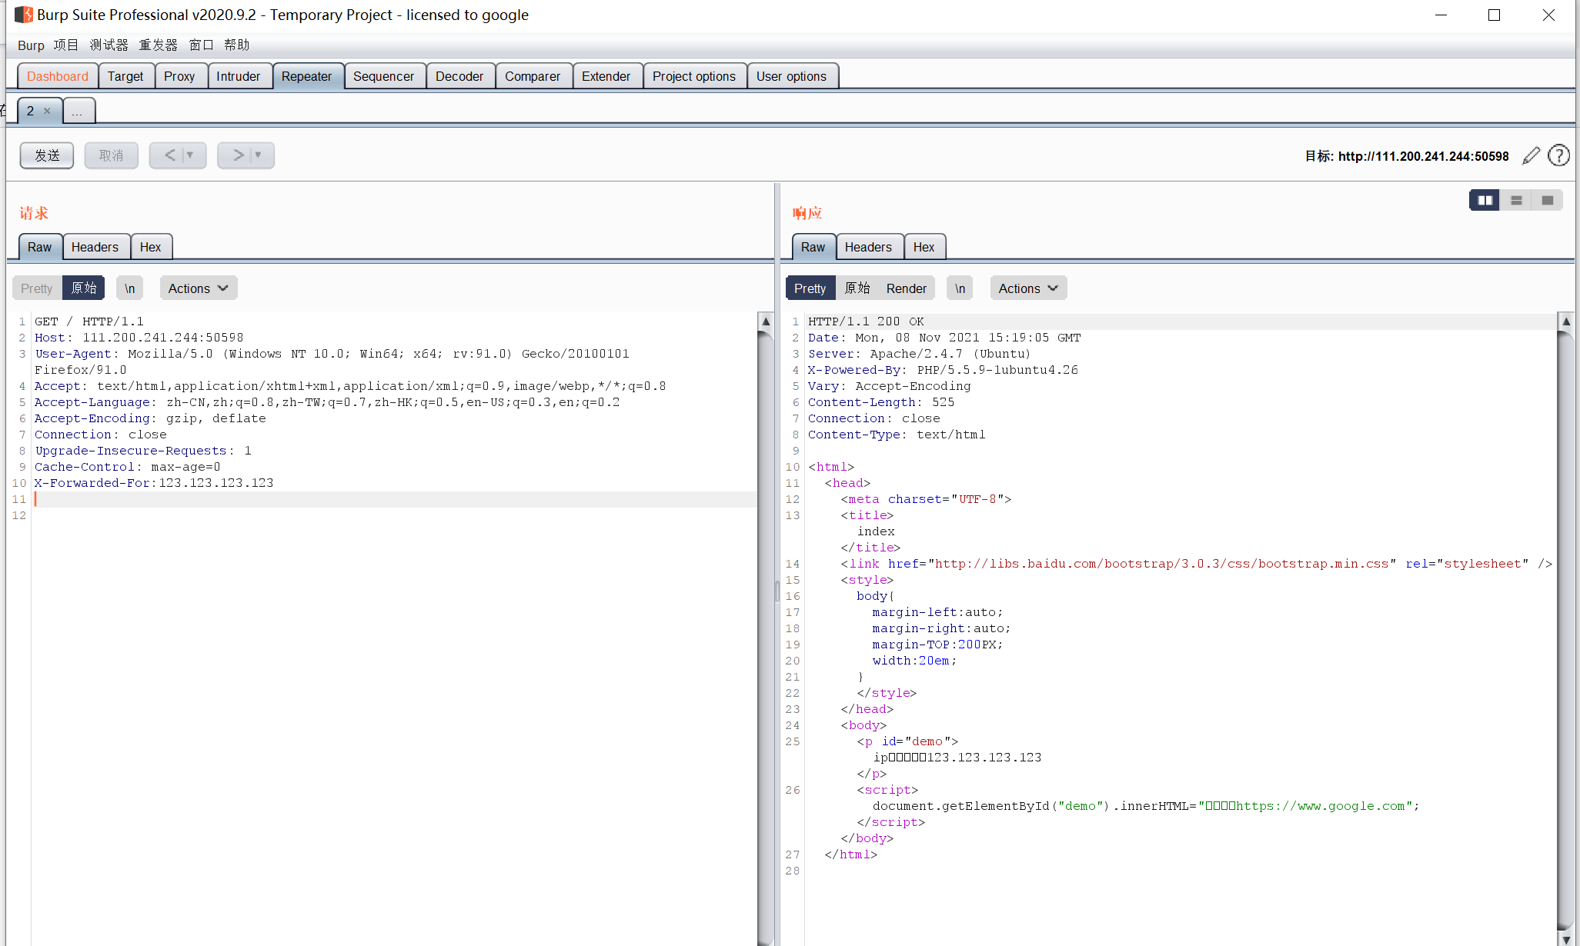Open response Actions dropdown
Image resolution: width=1580 pixels, height=946 pixels.
pos(1029,288)
